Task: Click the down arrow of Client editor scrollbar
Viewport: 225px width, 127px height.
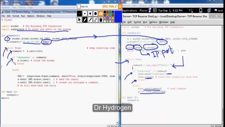Action: (x=117, y=123)
